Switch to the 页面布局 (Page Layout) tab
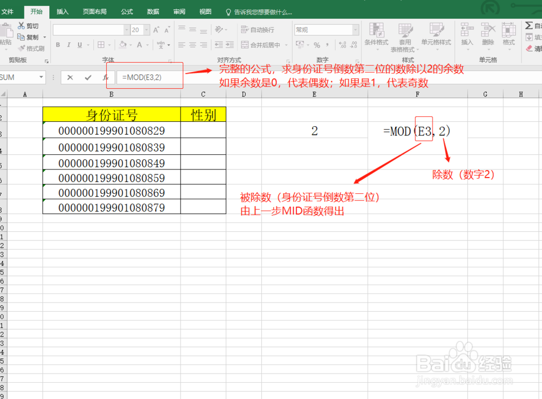Image resolution: width=542 pixels, height=399 pixels. [95, 12]
